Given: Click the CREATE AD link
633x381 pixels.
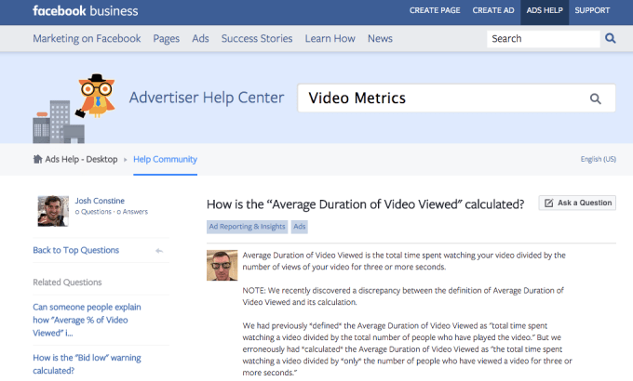Looking at the screenshot, I should tap(493, 11).
